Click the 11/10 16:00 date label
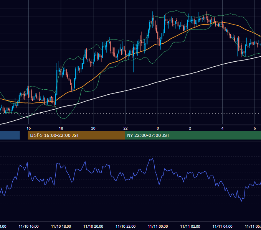The width and height of the screenshot is (261, 230). 29,226
